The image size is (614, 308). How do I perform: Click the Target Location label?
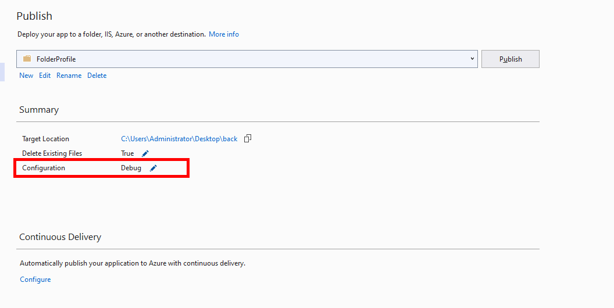tap(45, 139)
